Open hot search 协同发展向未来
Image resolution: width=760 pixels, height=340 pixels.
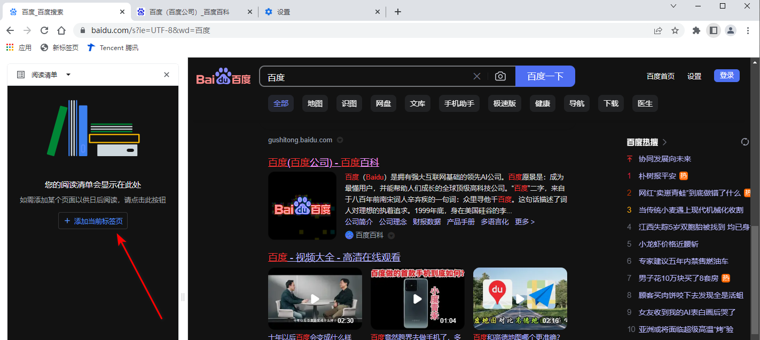click(665, 159)
